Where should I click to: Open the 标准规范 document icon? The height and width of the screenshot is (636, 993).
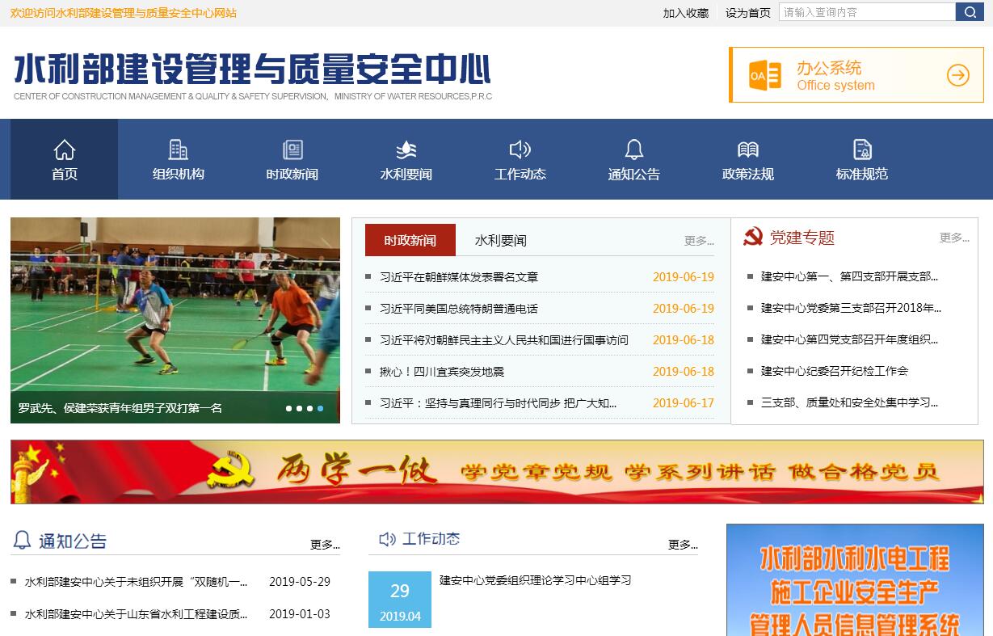point(862,150)
